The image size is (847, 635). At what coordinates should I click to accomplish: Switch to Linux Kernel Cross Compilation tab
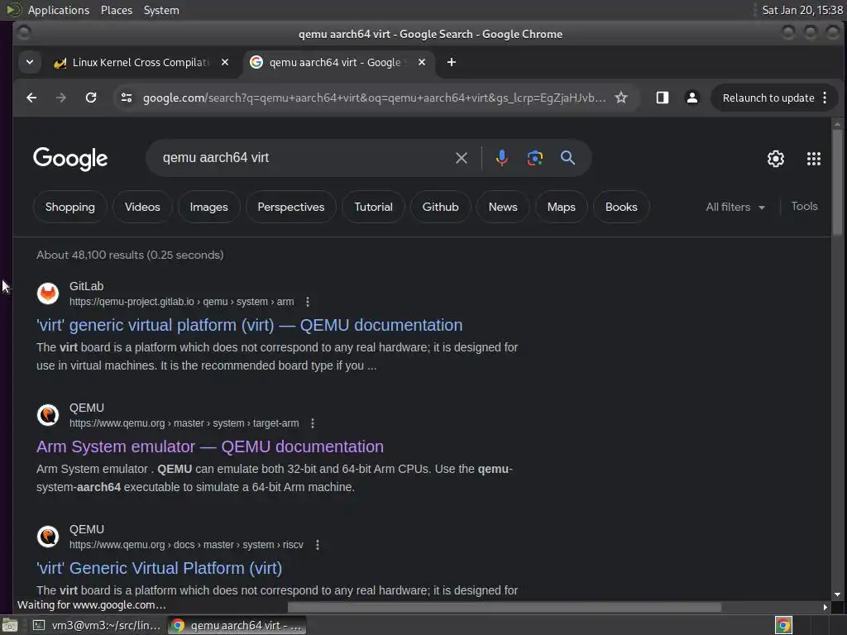(x=141, y=63)
